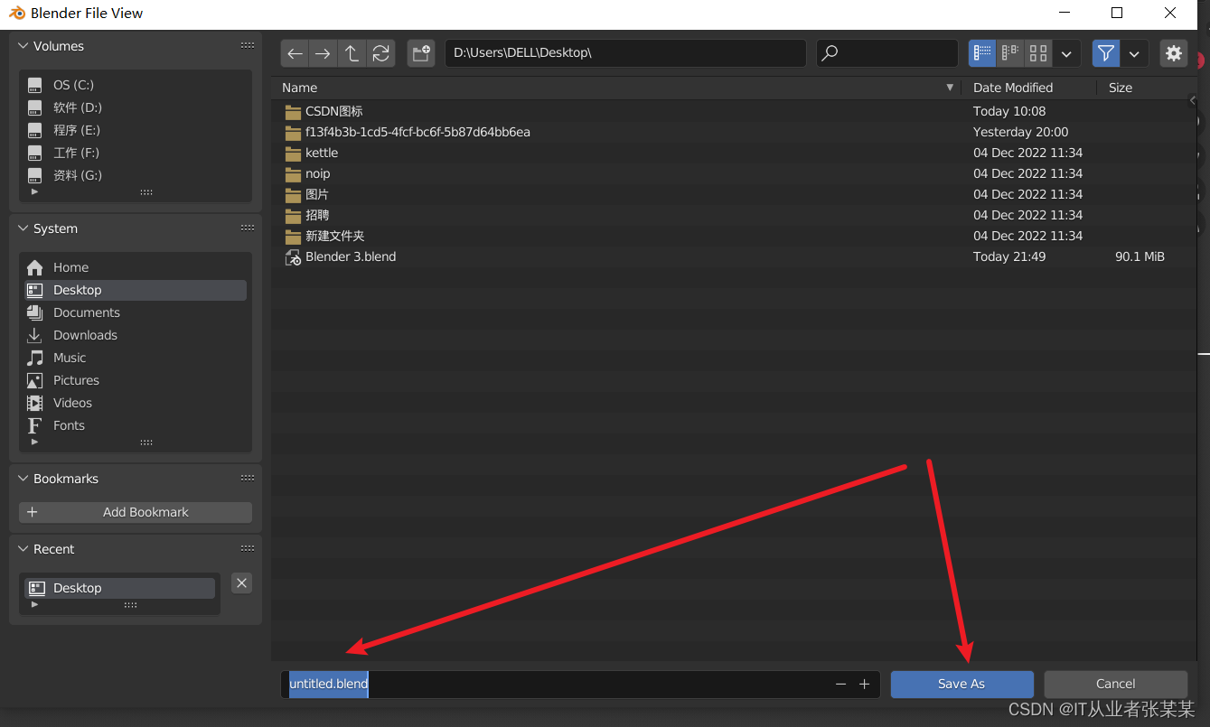Open display settings dropdown arrow
The height and width of the screenshot is (727, 1210).
(1066, 53)
